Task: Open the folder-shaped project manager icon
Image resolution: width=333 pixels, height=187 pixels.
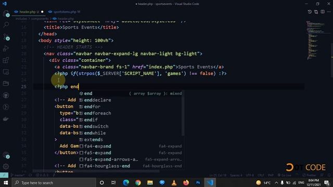Action: pyautogui.click(x=6, y=83)
